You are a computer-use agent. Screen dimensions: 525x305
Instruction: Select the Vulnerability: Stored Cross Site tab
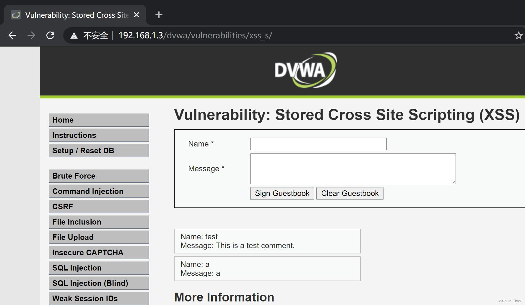(75, 15)
